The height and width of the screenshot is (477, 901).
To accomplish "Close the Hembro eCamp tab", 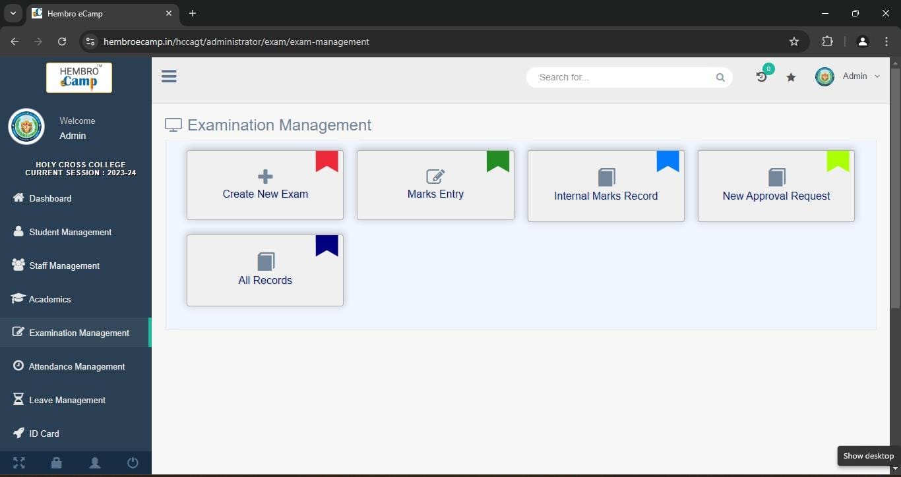I will 169,13.
